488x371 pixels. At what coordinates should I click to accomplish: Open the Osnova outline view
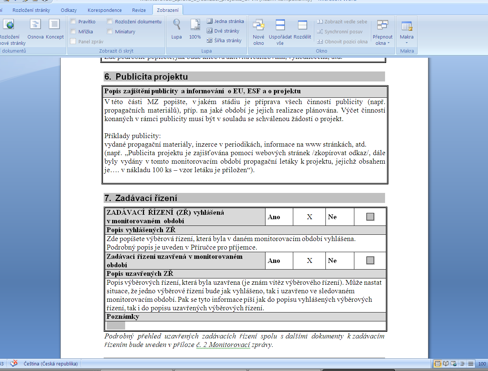pyautogui.click(x=35, y=30)
